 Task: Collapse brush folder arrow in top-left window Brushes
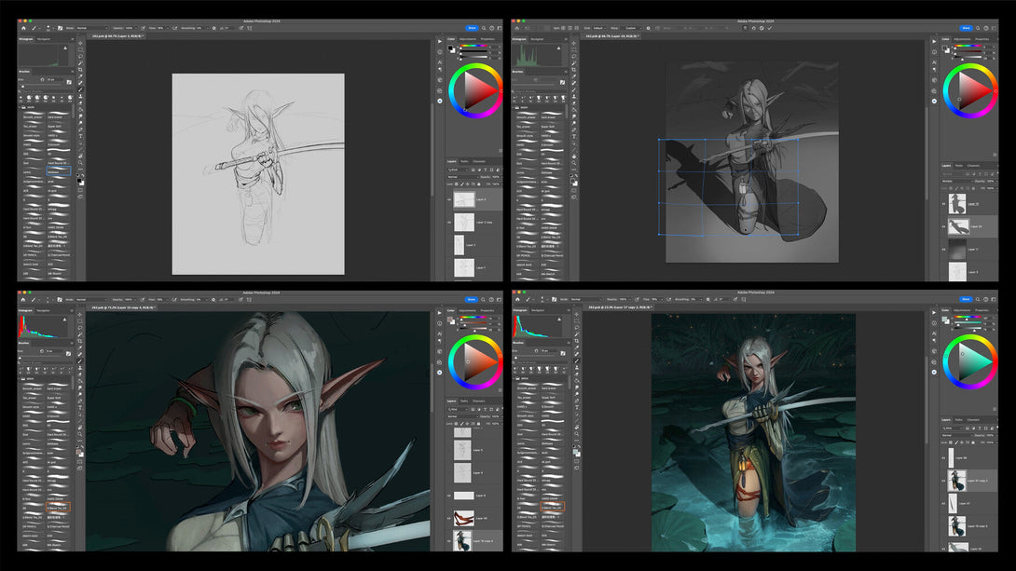[x=20, y=107]
